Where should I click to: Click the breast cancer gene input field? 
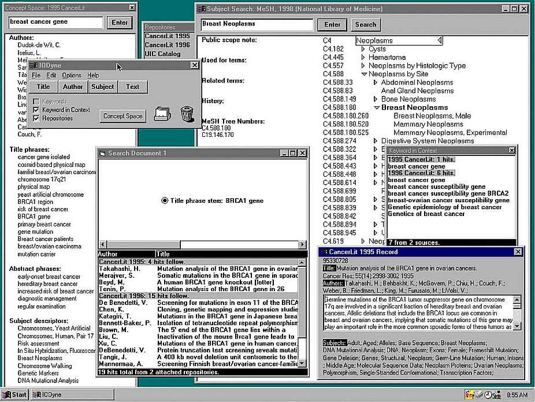click(55, 23)
